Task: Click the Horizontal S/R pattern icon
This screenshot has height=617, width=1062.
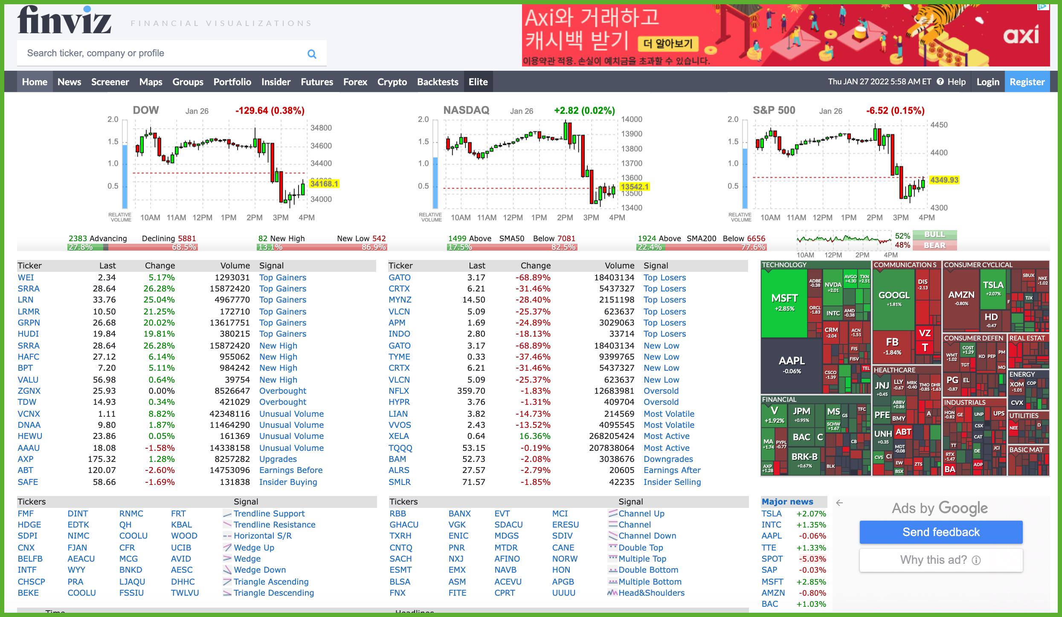Action: pyautogui.click(x=227, y=536)
